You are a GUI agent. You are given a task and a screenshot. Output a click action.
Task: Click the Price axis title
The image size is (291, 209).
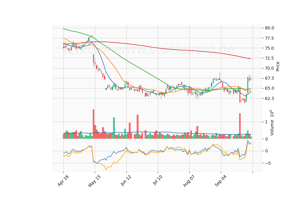click(x=278, y=66)
